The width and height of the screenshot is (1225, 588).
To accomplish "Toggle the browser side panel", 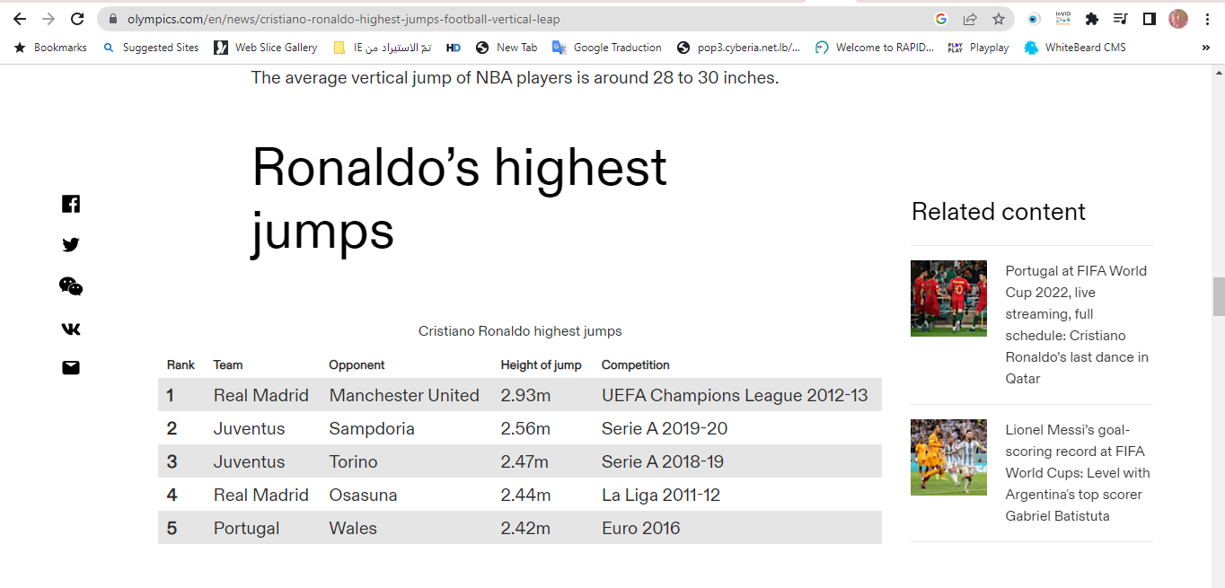I will pyautogui.click(x=1149, y=19).
